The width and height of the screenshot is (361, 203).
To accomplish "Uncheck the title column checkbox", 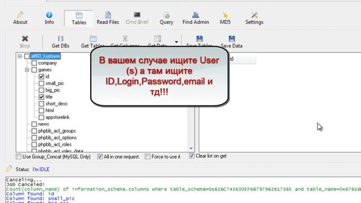I will point(41,97).
